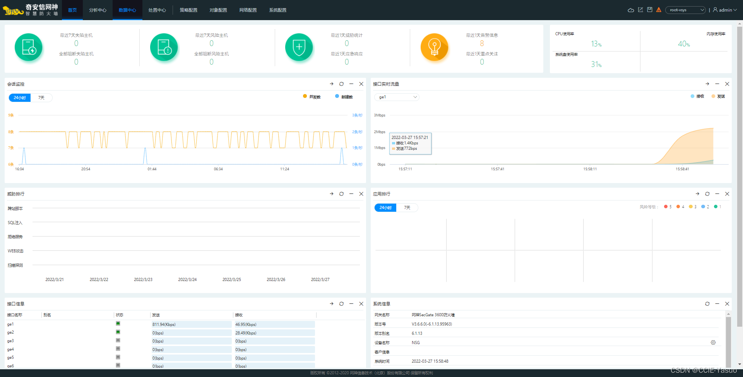Refresh the 威胁排行 panel

[x=341, y=194]
